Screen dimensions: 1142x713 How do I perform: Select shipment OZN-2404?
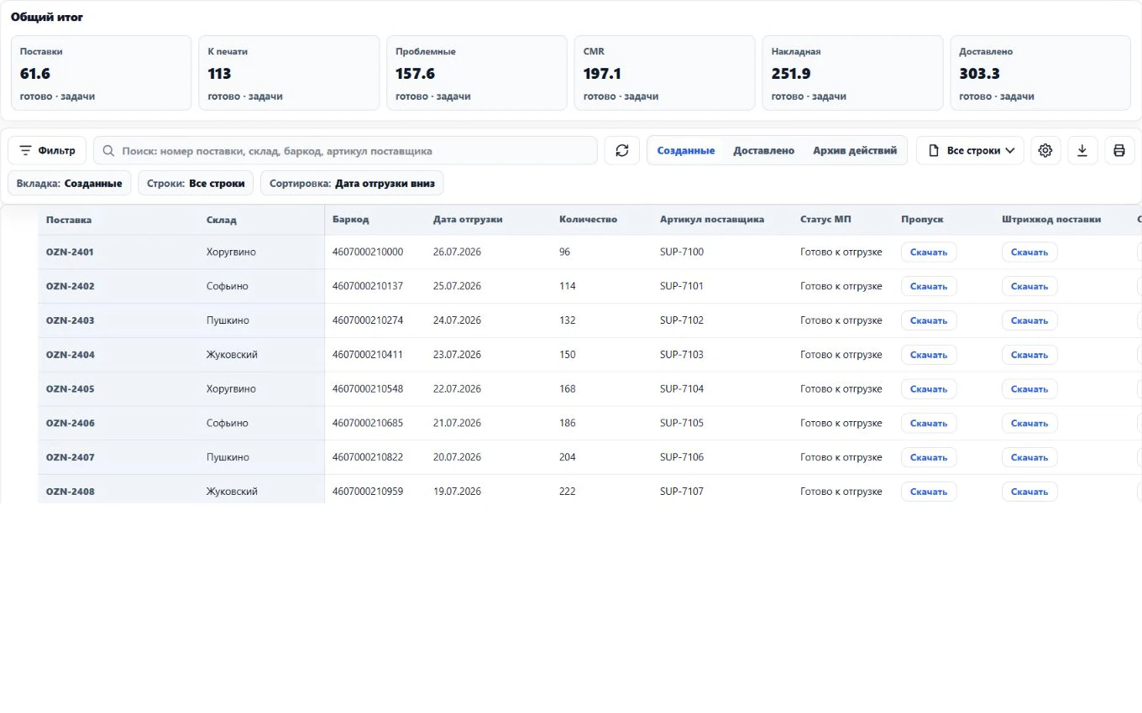tap(71, 355)
